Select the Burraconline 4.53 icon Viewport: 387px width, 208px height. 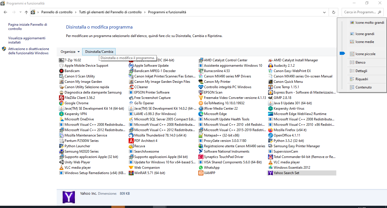(x=201, y=71)
